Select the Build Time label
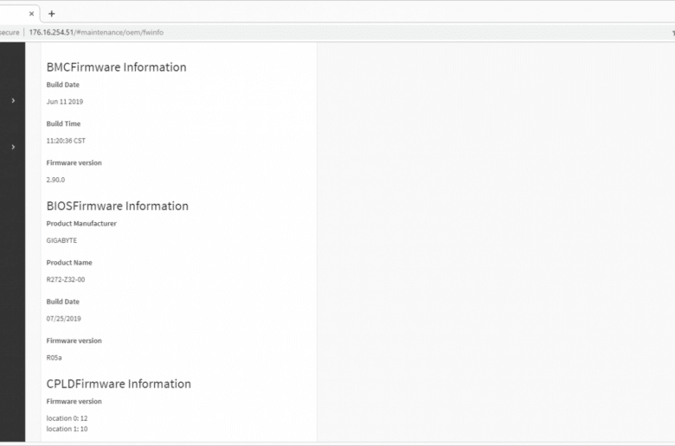This screenshot has height=446, width=675. [x=63, y=124]
